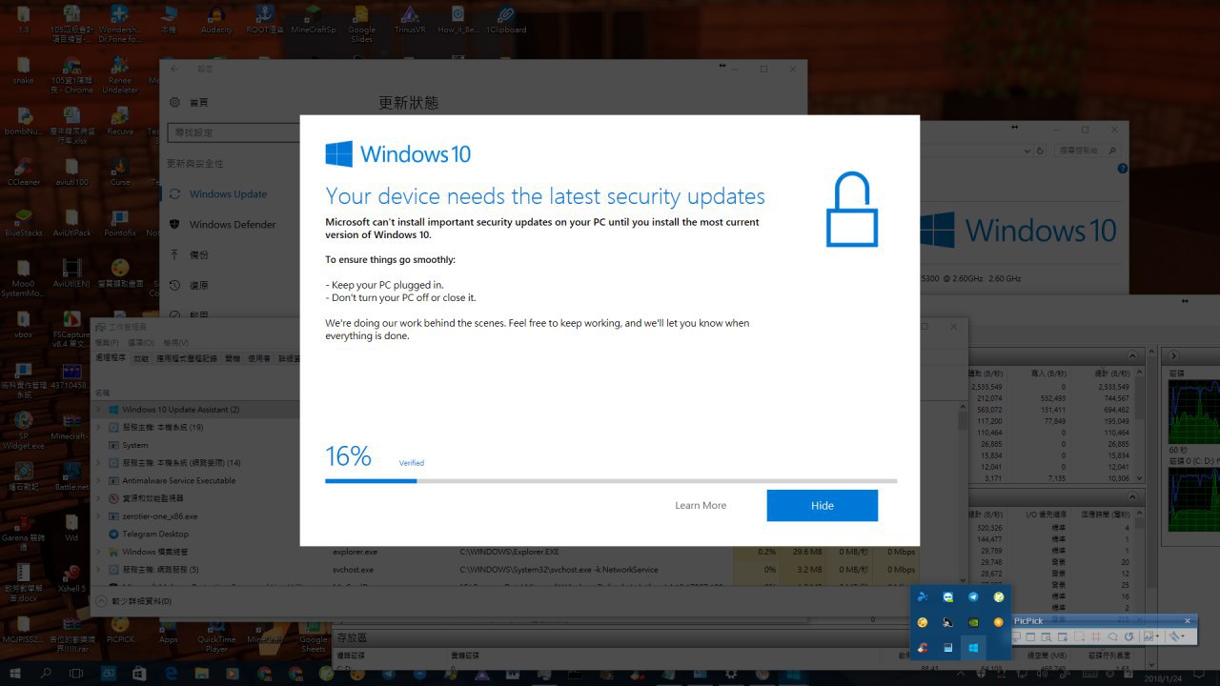Expand the Windows 10 Update Assistant process
1220x686 pixels.
coord(97,410)
